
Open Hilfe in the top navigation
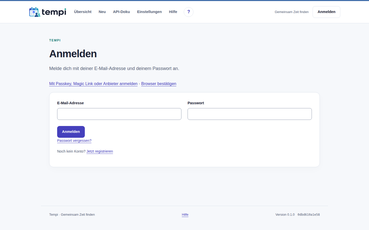(x=173, y=12)
